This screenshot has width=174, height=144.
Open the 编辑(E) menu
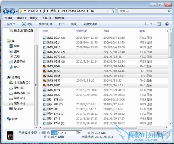(21, 18)
